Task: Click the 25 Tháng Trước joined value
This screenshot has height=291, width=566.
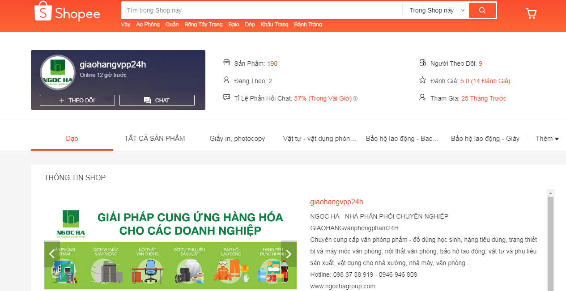Action: (x=484, y=98)
